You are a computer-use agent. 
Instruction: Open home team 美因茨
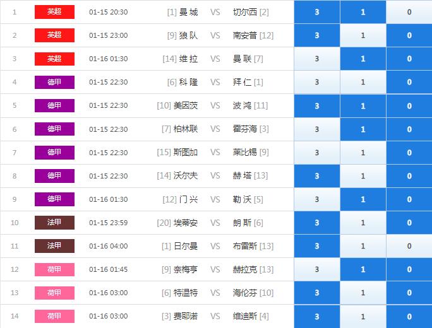[186, 106]
